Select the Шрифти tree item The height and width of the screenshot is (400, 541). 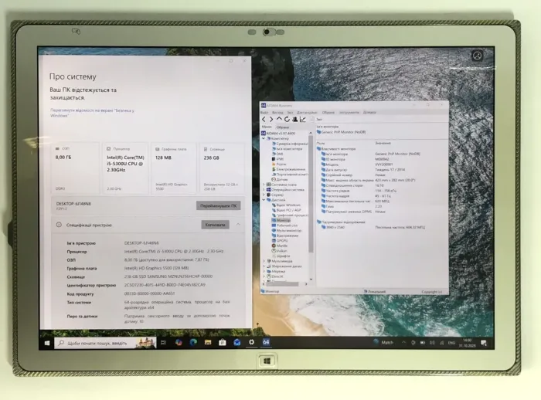click(x=281, y=256)
